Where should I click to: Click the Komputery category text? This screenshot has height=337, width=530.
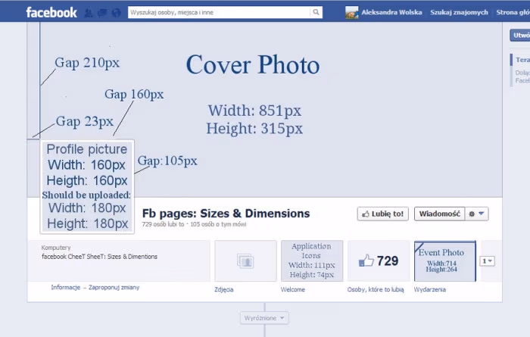56,248
